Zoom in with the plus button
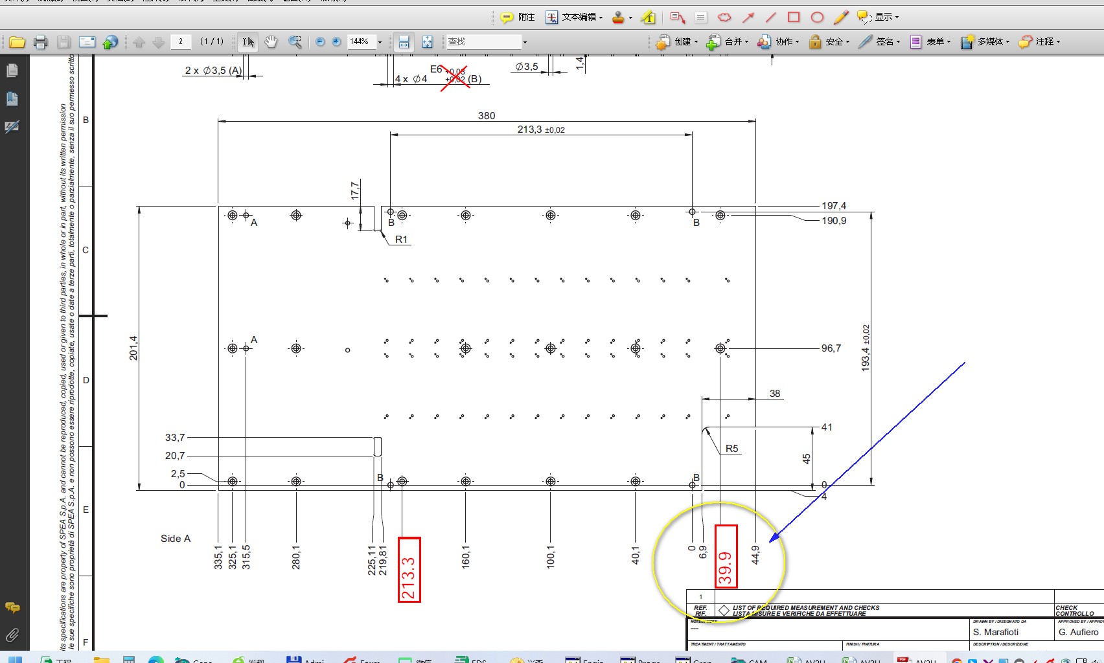 pos(336,42)
